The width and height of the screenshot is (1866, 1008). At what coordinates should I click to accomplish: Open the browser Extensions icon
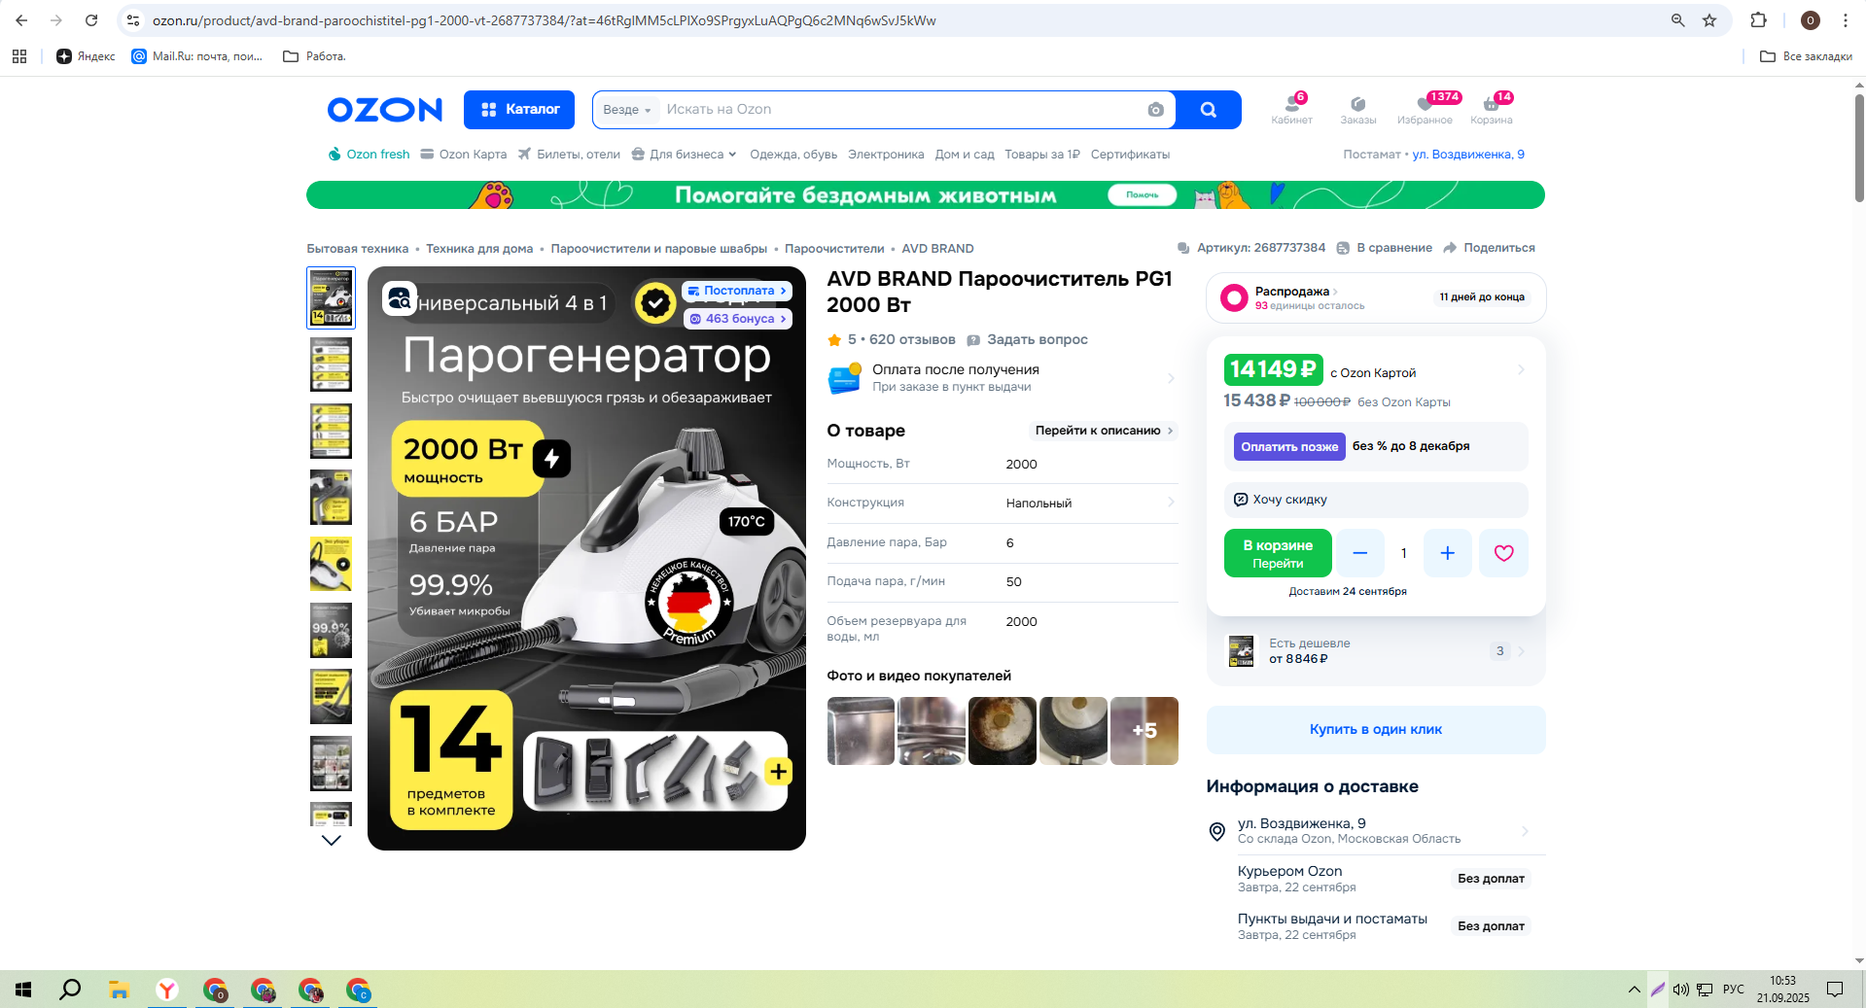click(1759, 20)
